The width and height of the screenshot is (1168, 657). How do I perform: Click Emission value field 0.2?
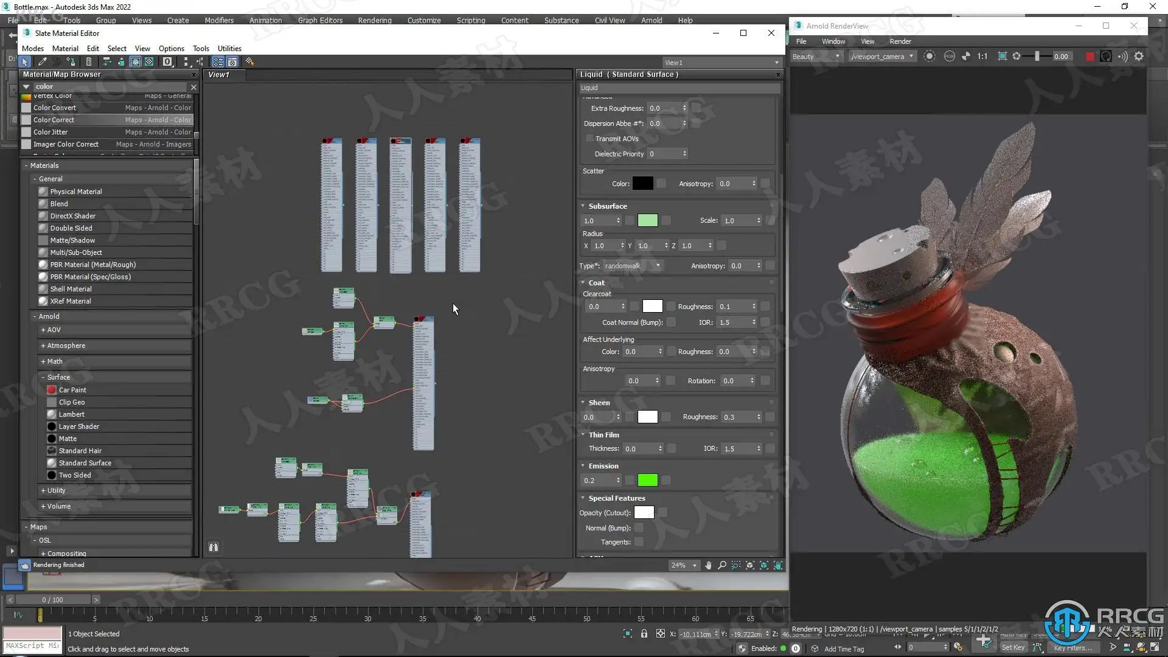(598, 480)
